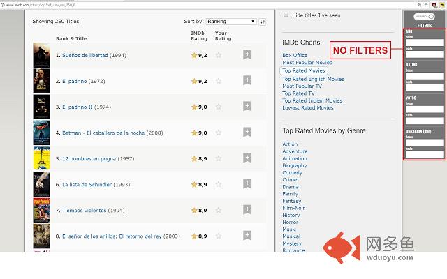Browse the Action genre
Image resolution: width=447 pixels, height=279 pixels.
pos(290,144)
